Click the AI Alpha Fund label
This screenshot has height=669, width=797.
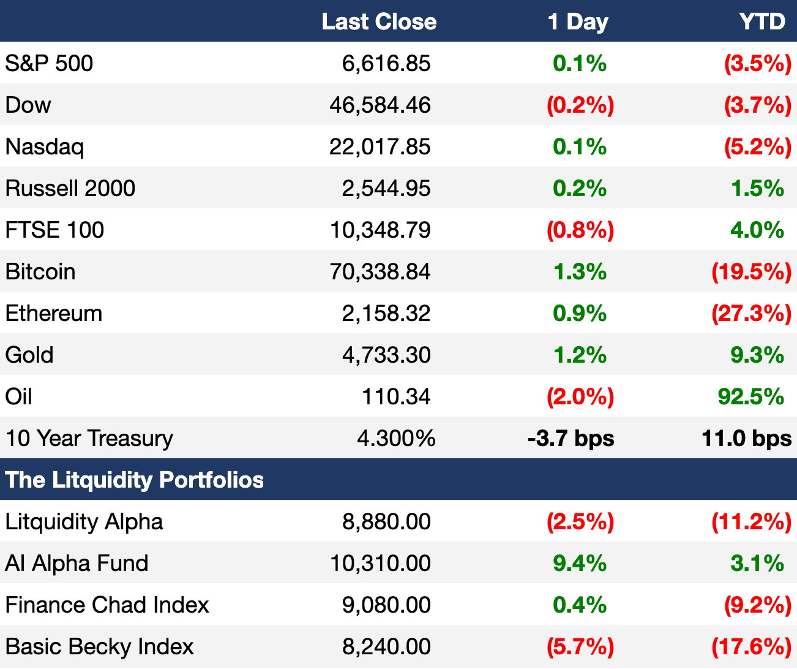click(77, 563)
